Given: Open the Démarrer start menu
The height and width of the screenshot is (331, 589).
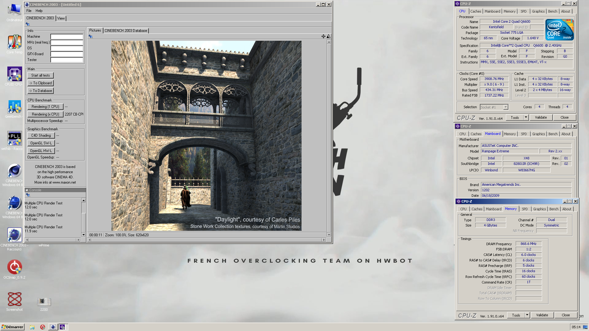Looking at the screenshot, I should pos(12,327).
